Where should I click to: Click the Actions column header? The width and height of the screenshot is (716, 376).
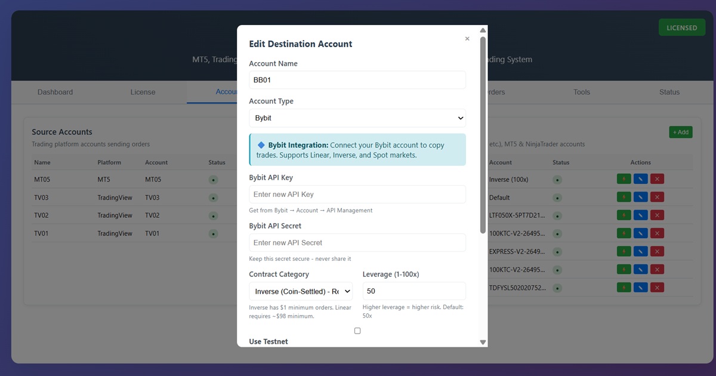pos(641,162)
